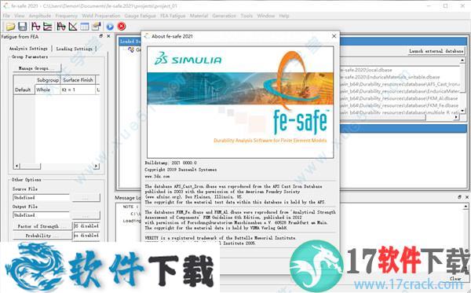This screenshot has width=471, height=293.
Task: Click the table grid toolbar icon
Action: point(85,27)
